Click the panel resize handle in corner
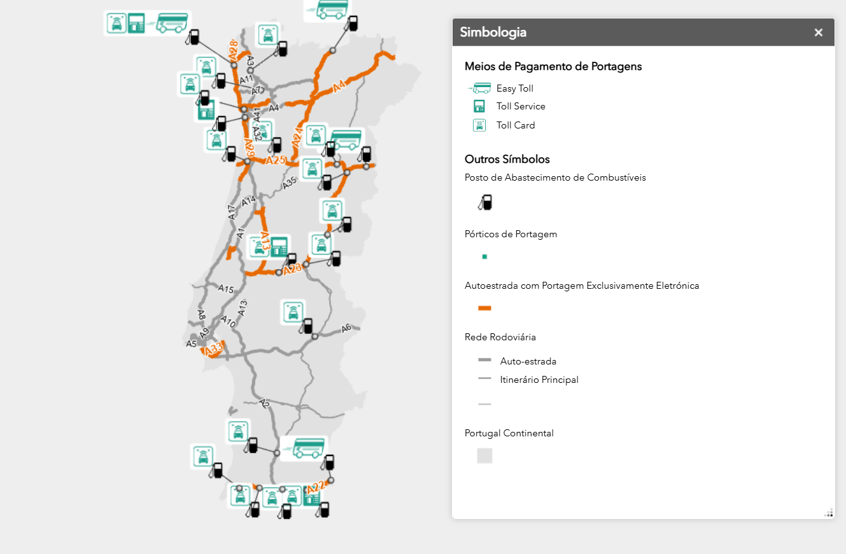 828,512
